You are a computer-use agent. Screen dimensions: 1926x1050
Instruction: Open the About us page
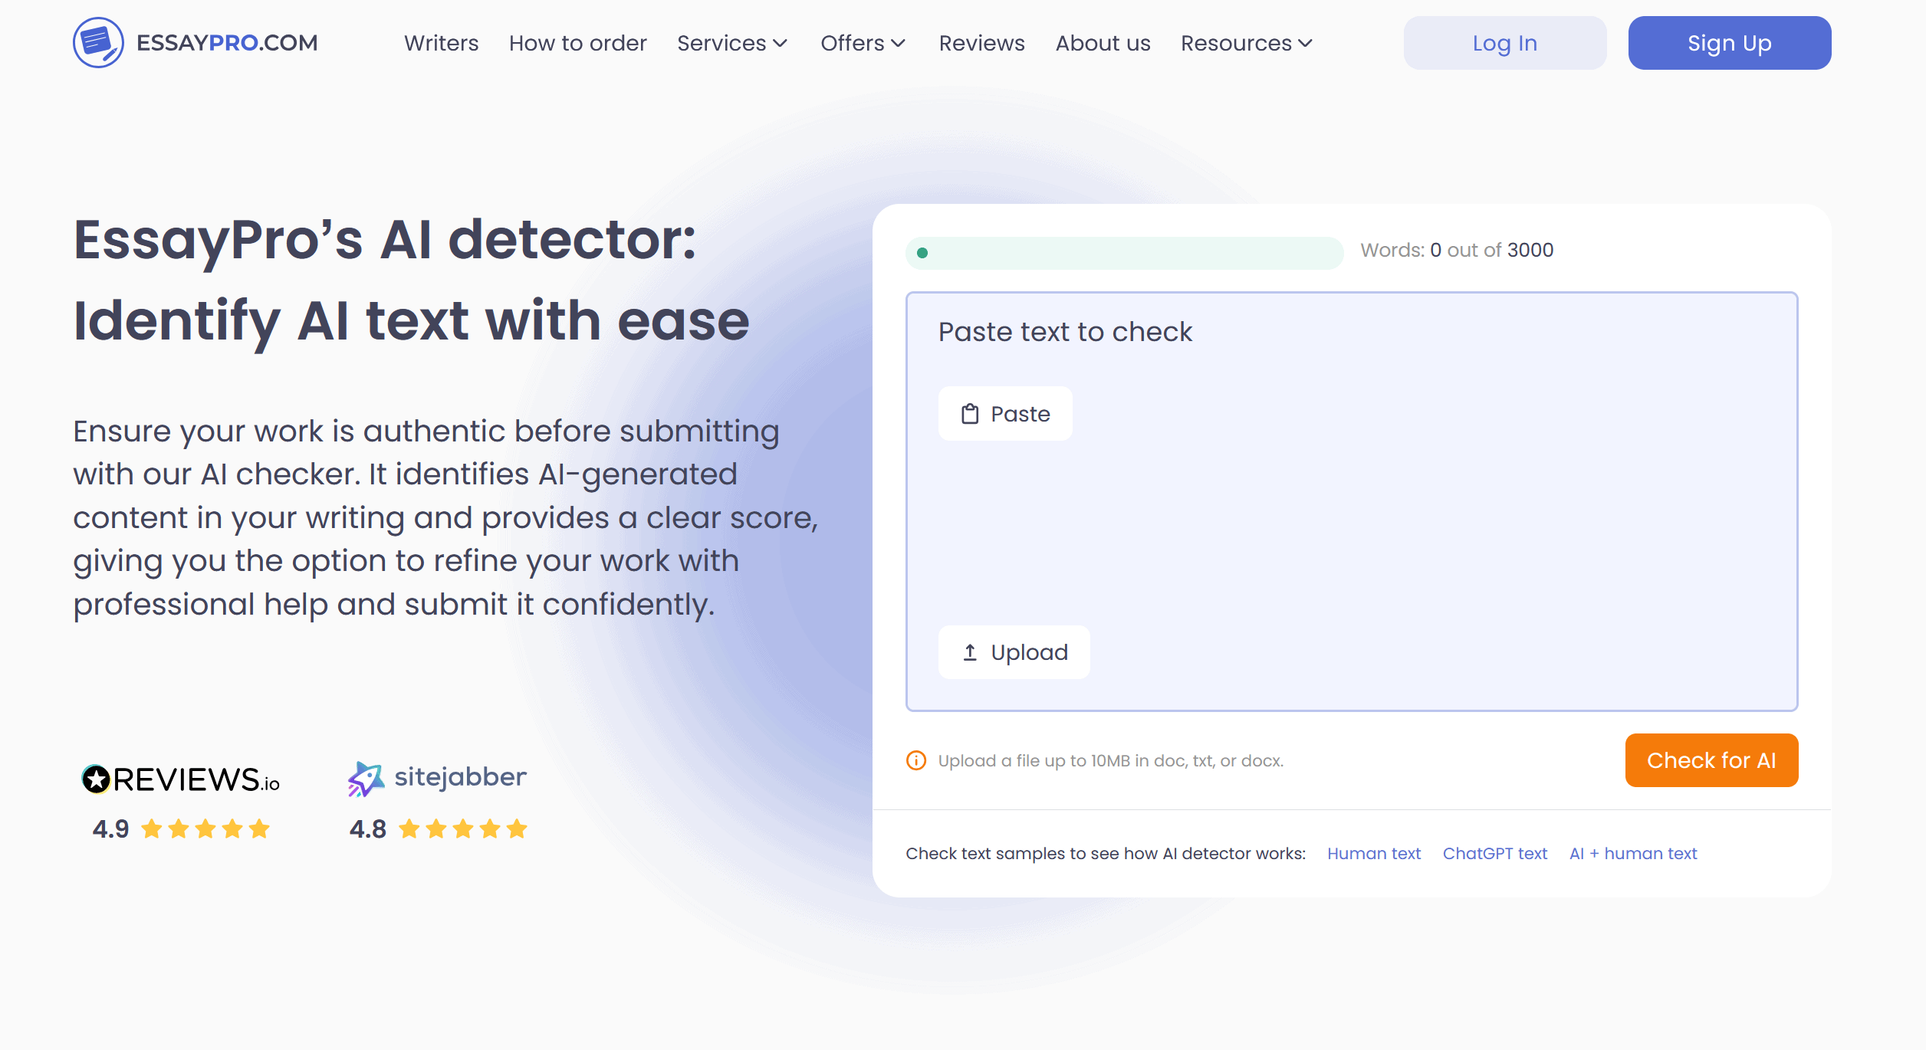pos(1103,43)
